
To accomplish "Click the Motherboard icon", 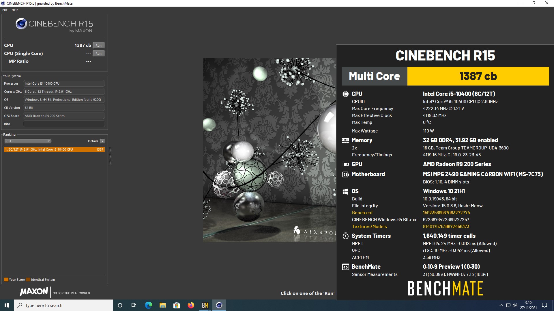I will click(345, 174).
